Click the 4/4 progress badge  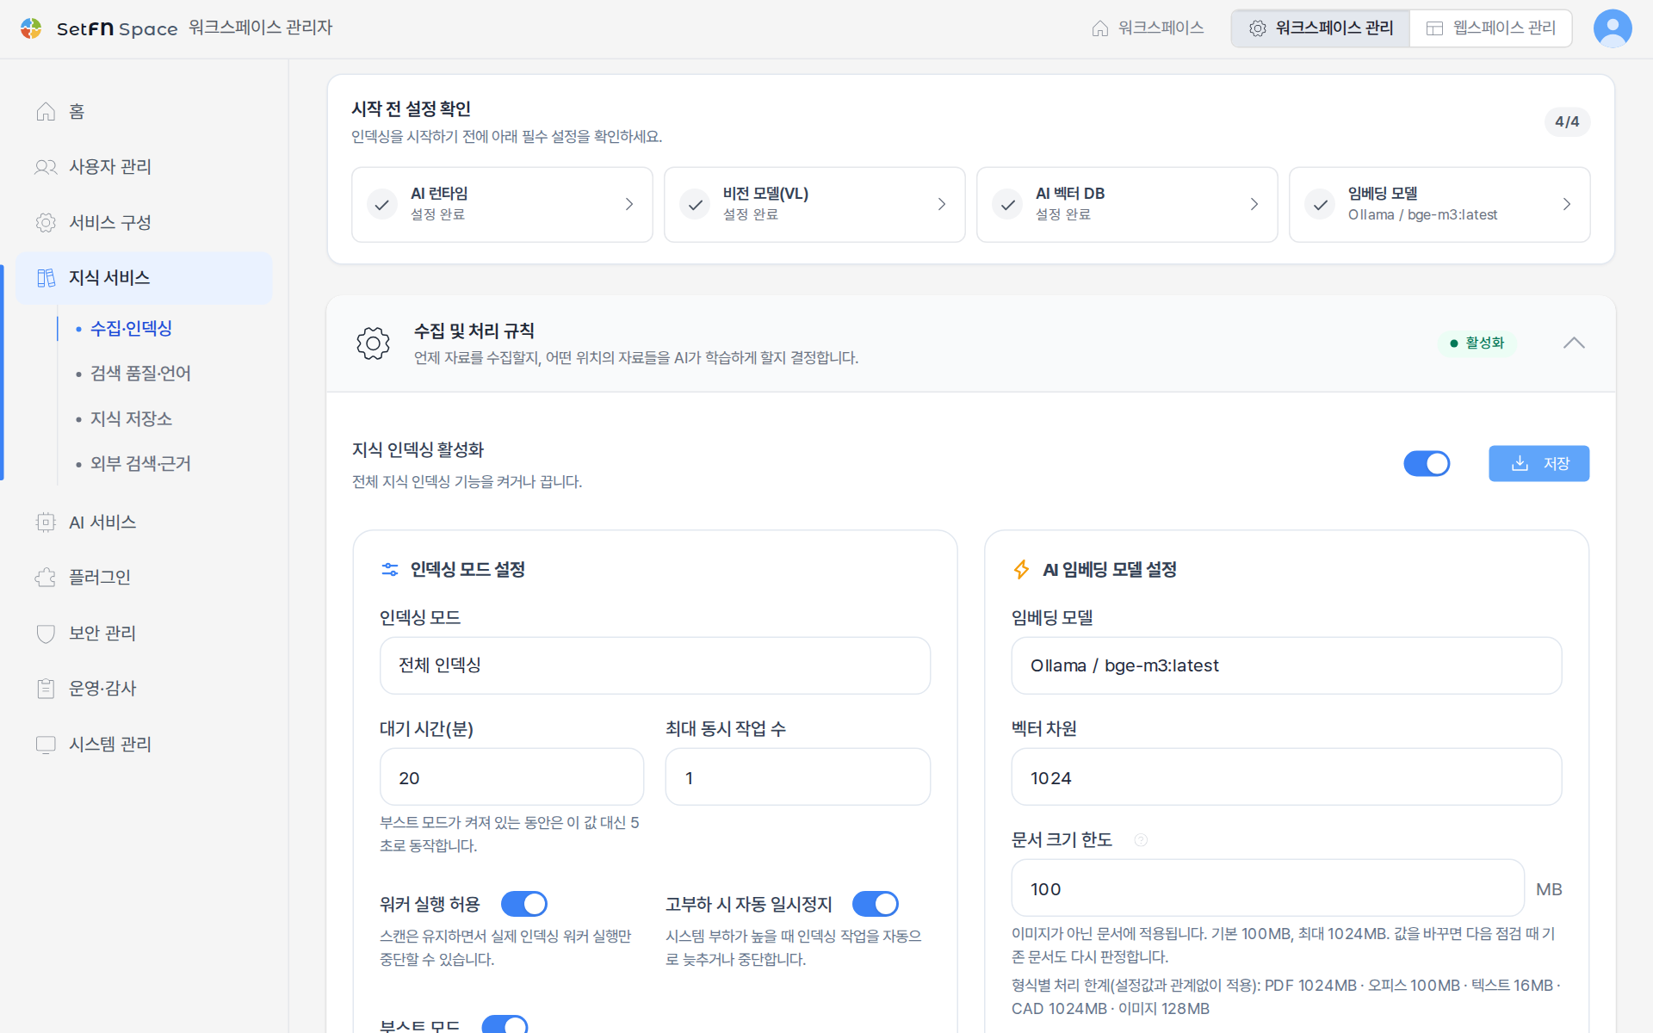pyautogui.click(x=1567, y=122)
